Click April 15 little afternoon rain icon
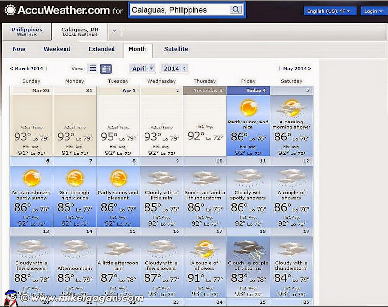 point(118,249)
